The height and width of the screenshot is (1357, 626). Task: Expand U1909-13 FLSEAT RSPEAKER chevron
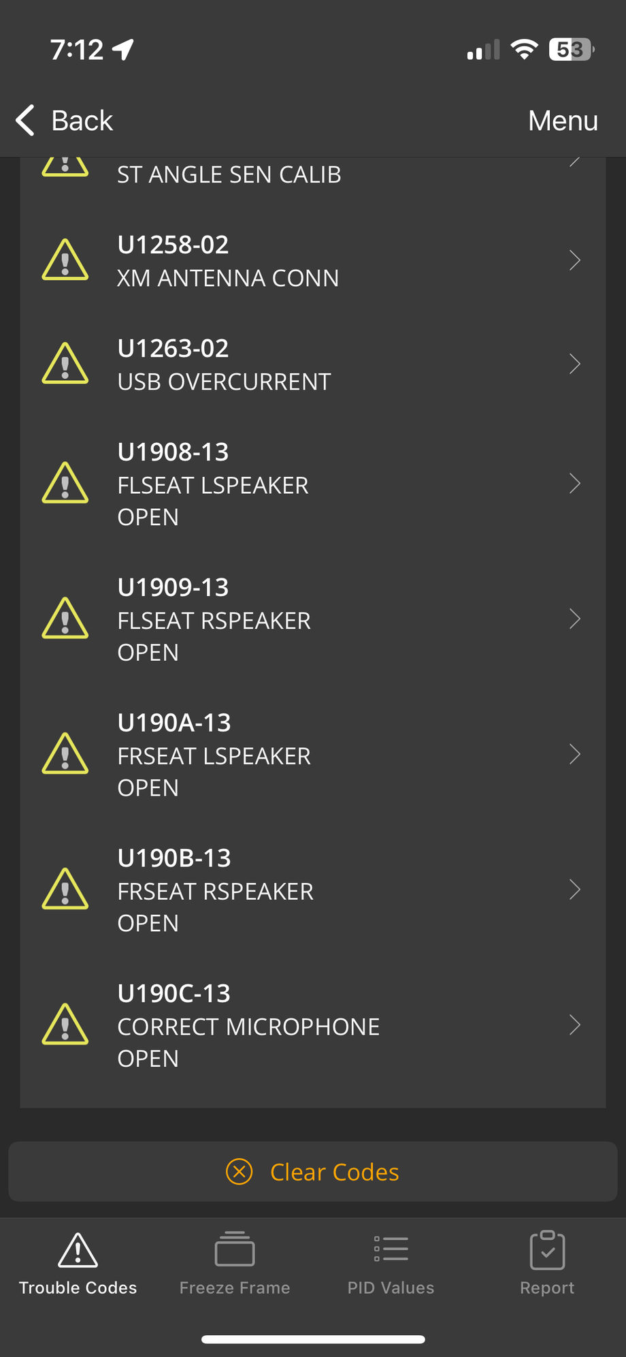point(575,619)
